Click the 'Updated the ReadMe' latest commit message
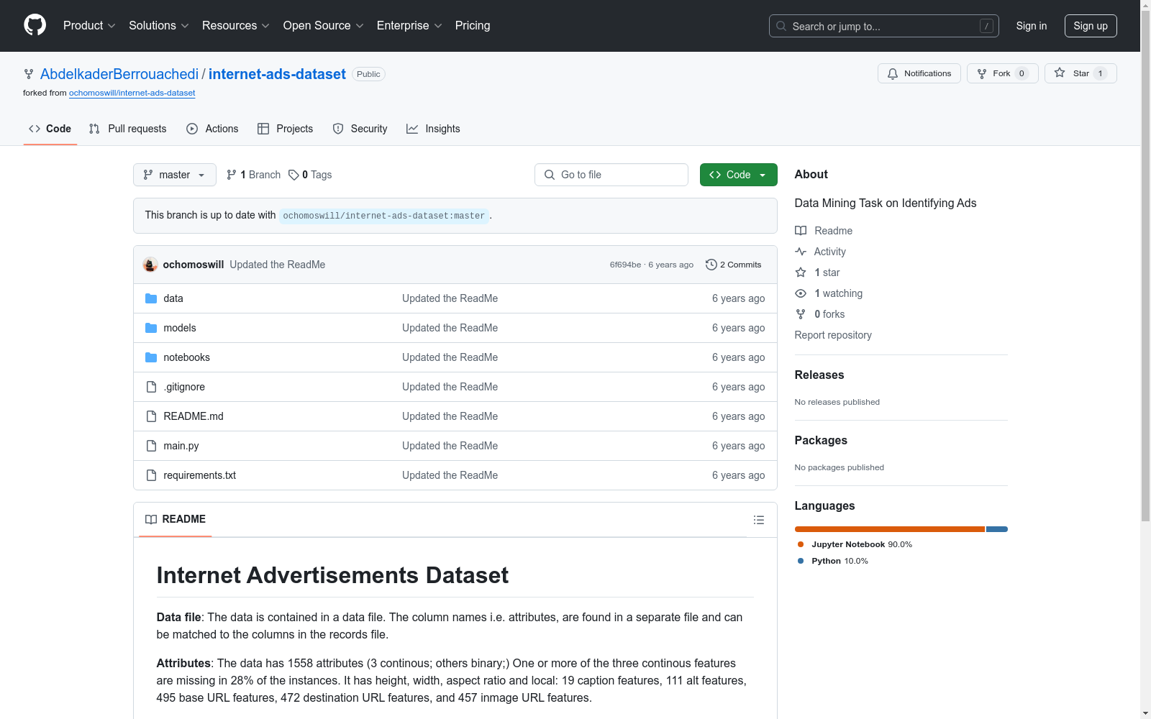1151x719 pixels. point(278,265)
